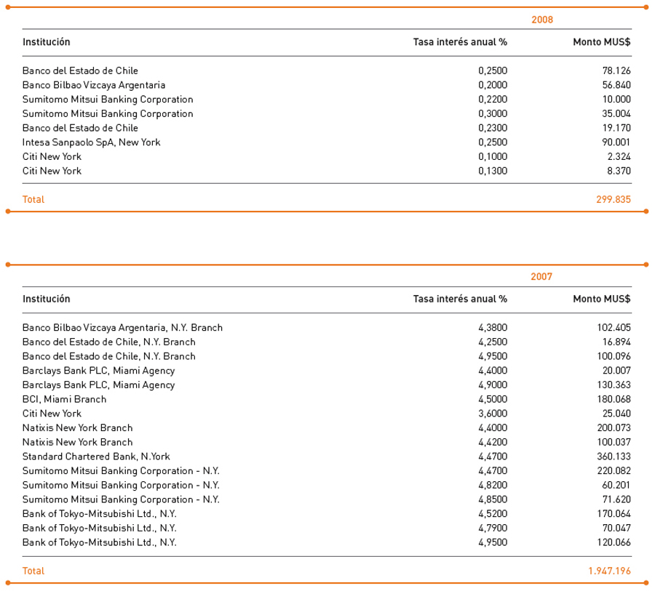The width and height of the screenshot is (655, 591).
Task: Select the amount 25.040
Action: point(616,414)
